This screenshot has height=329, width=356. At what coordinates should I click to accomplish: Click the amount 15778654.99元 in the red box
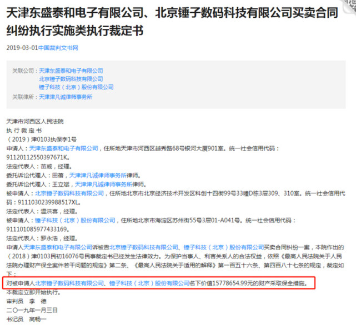click(x=232, y=283)
